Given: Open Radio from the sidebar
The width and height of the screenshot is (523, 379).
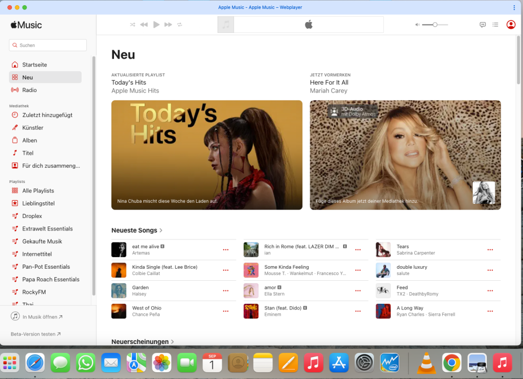Looking at the screenshot, I should [46, 90].
